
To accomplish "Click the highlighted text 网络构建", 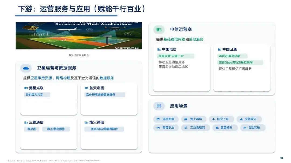I will pos(63,78).
